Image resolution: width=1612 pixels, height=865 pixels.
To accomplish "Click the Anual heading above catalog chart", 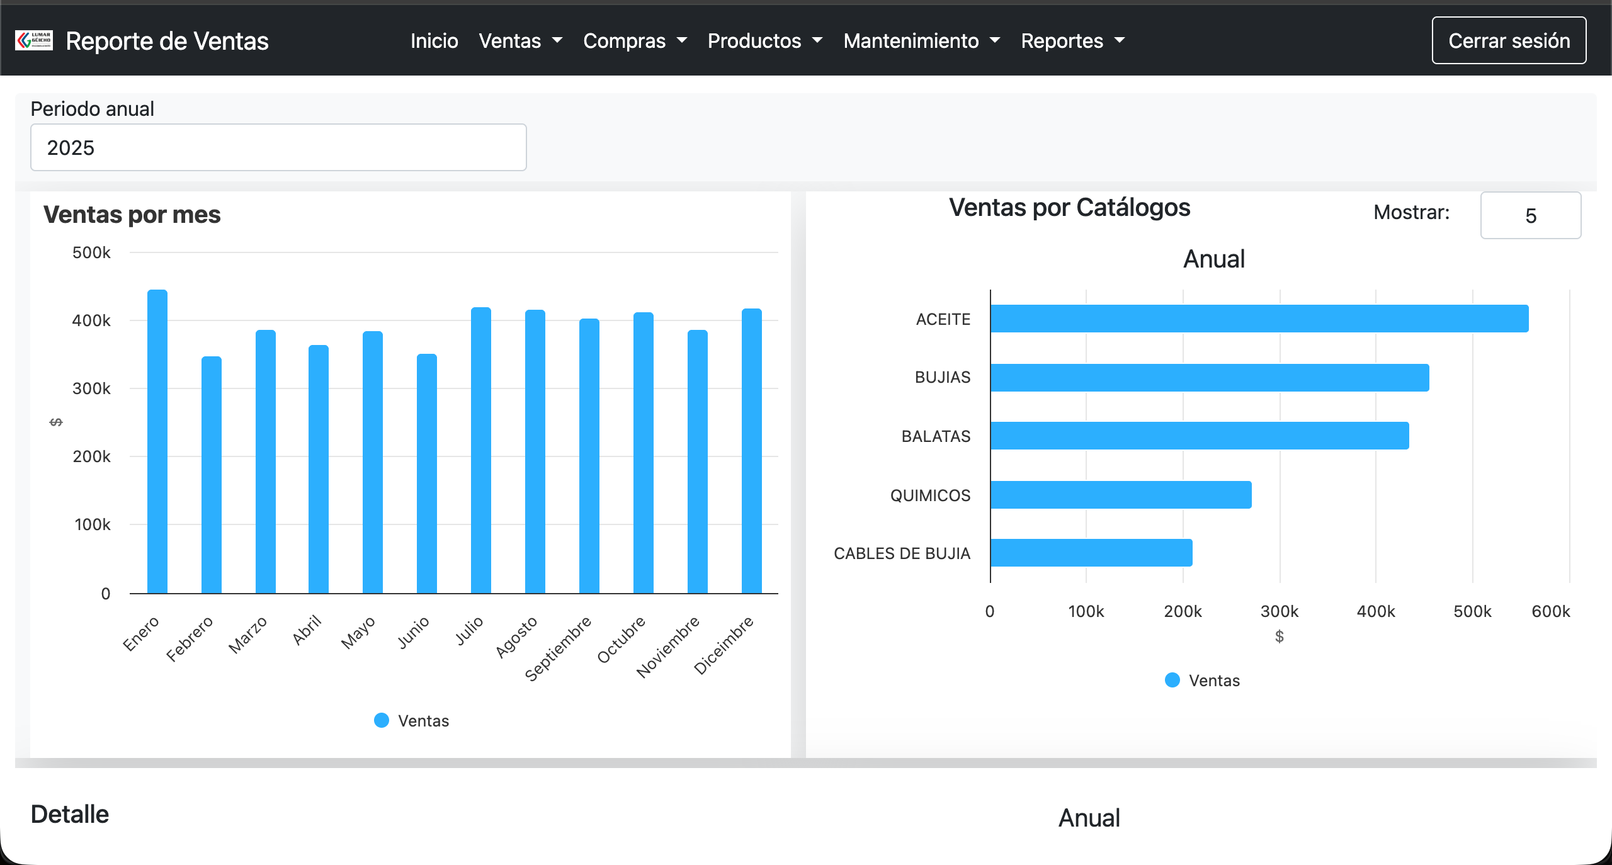I will pos(1213,257).
